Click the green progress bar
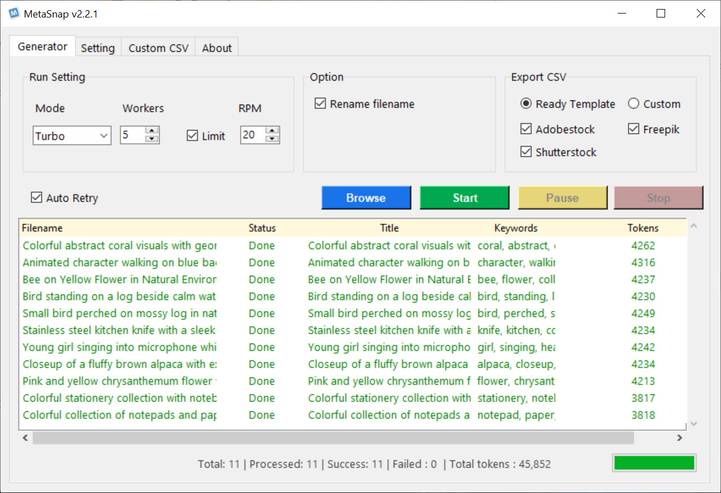Viewport: 721px width, 493px height. coord(654,463)
